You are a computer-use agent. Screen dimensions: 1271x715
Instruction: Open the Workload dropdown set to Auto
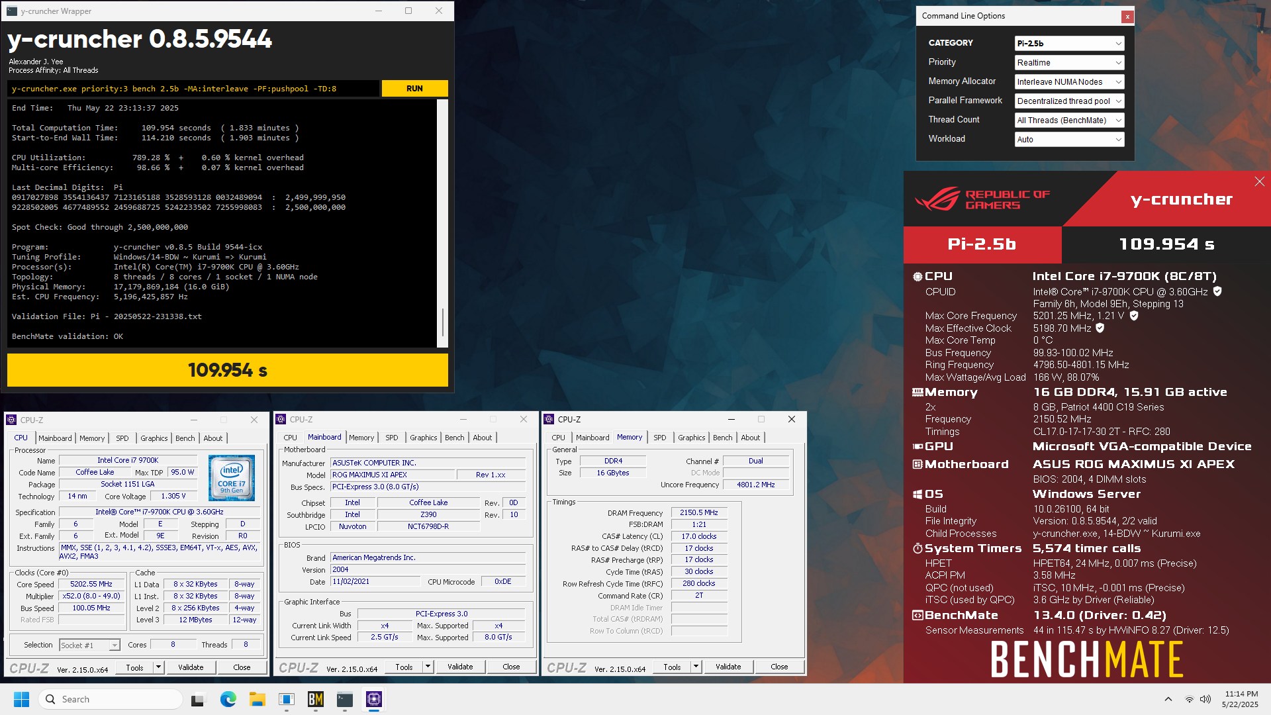pyautogui.click(x=1069, y=140)
